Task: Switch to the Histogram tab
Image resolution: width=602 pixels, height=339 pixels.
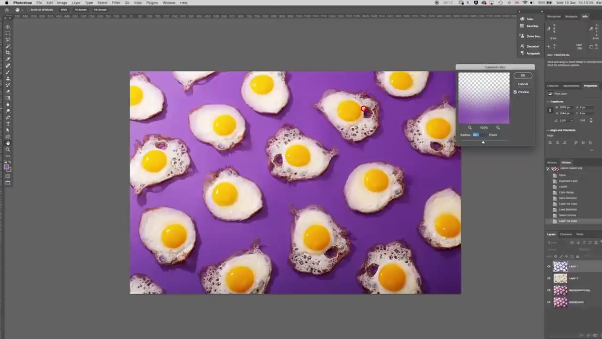Action: 554,17
